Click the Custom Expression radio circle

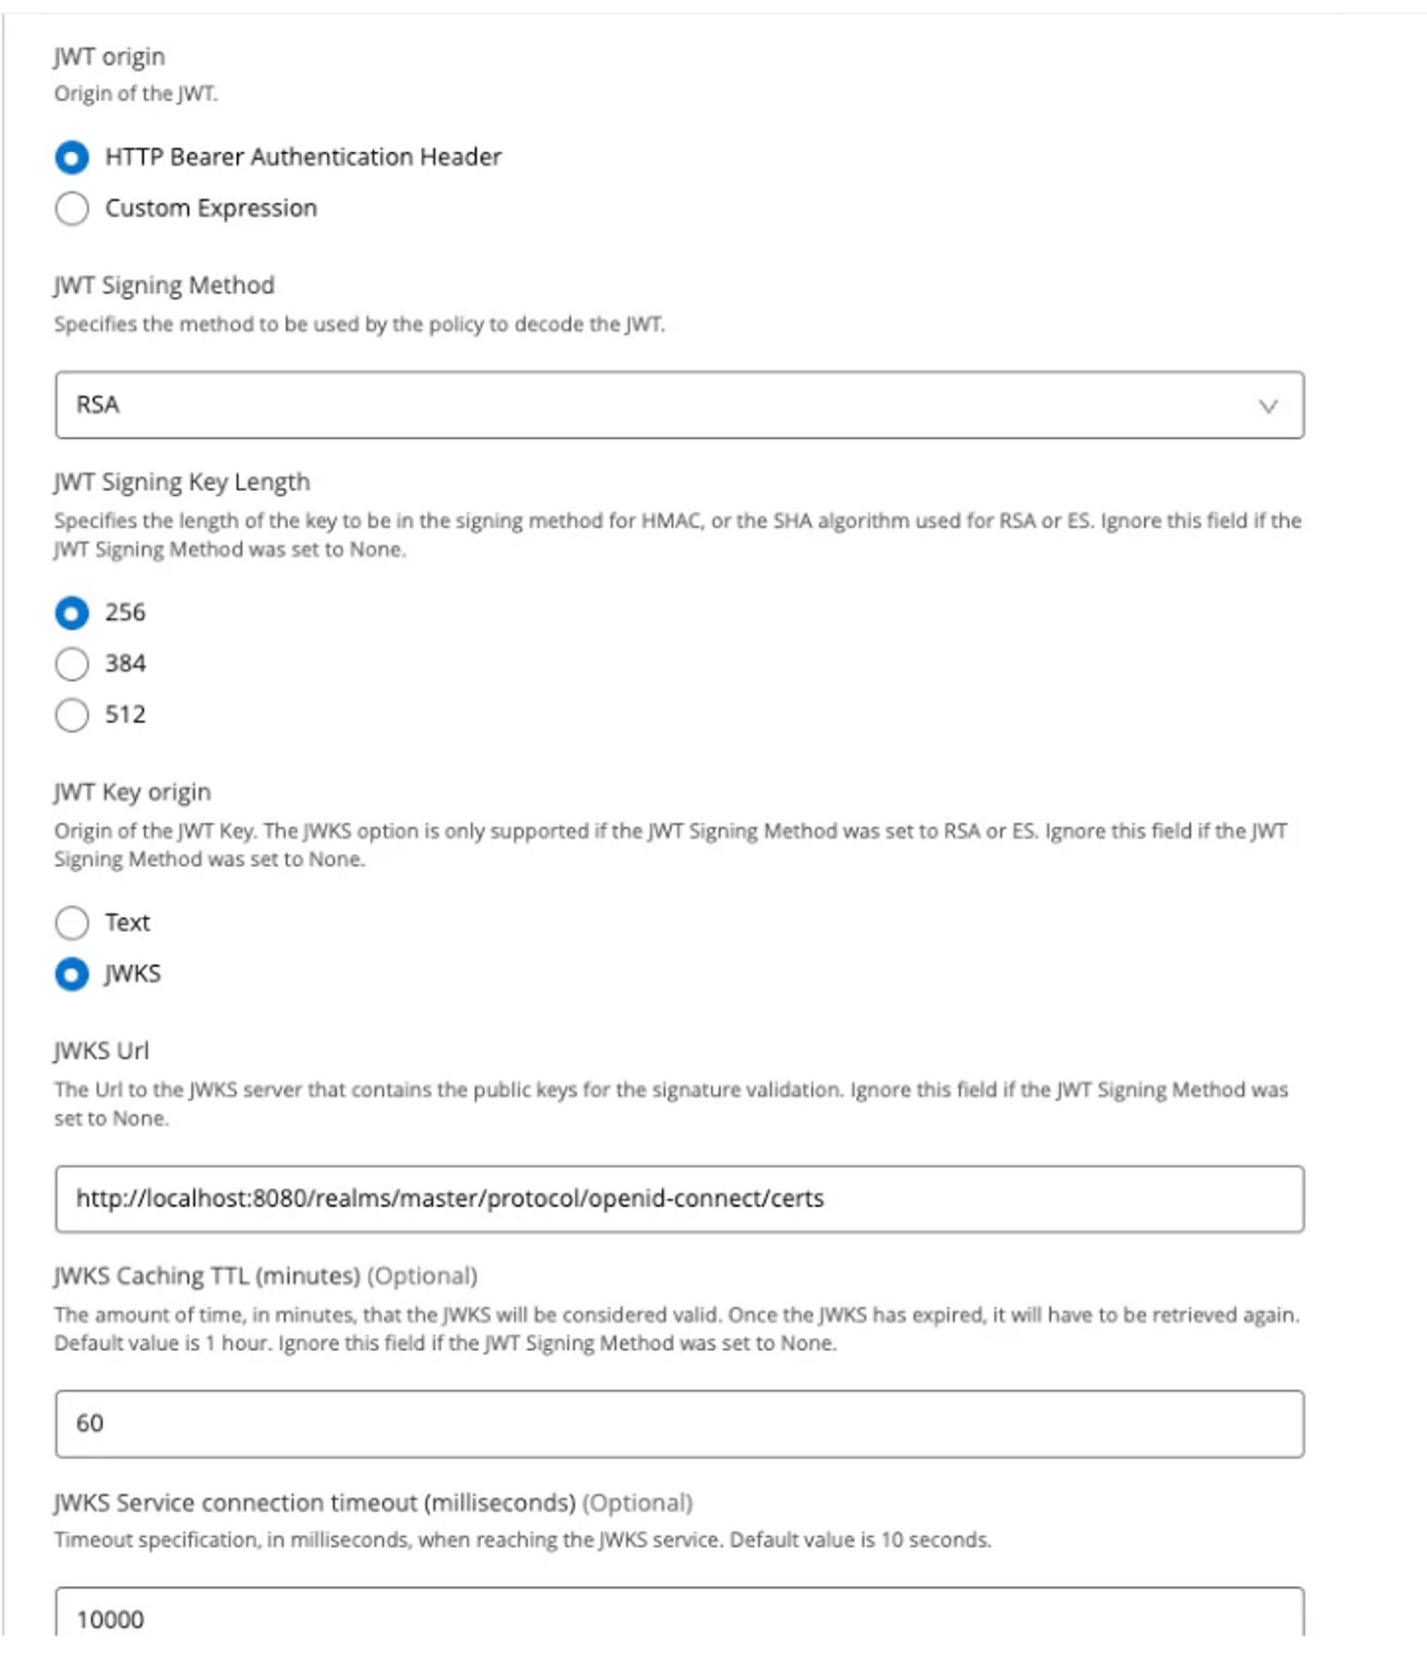coord(73,208)
